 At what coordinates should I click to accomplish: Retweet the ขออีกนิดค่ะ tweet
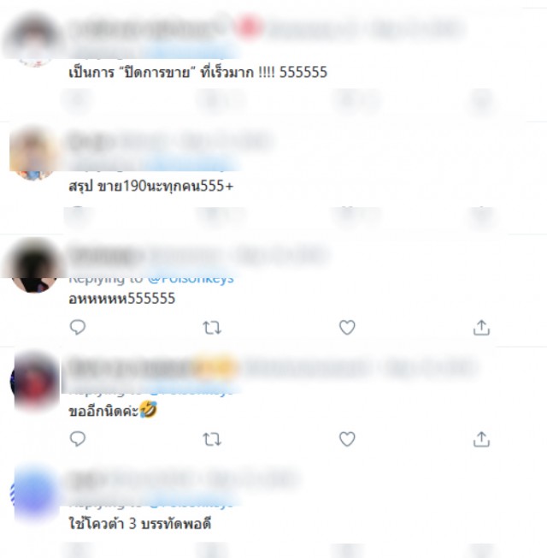click(212, 440)
